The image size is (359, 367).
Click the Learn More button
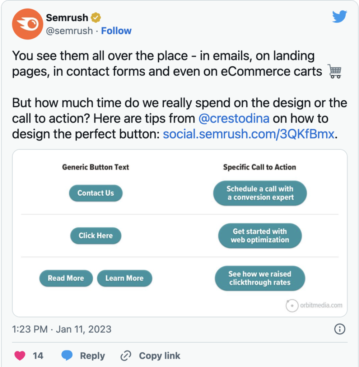click(x=124, y=278)
